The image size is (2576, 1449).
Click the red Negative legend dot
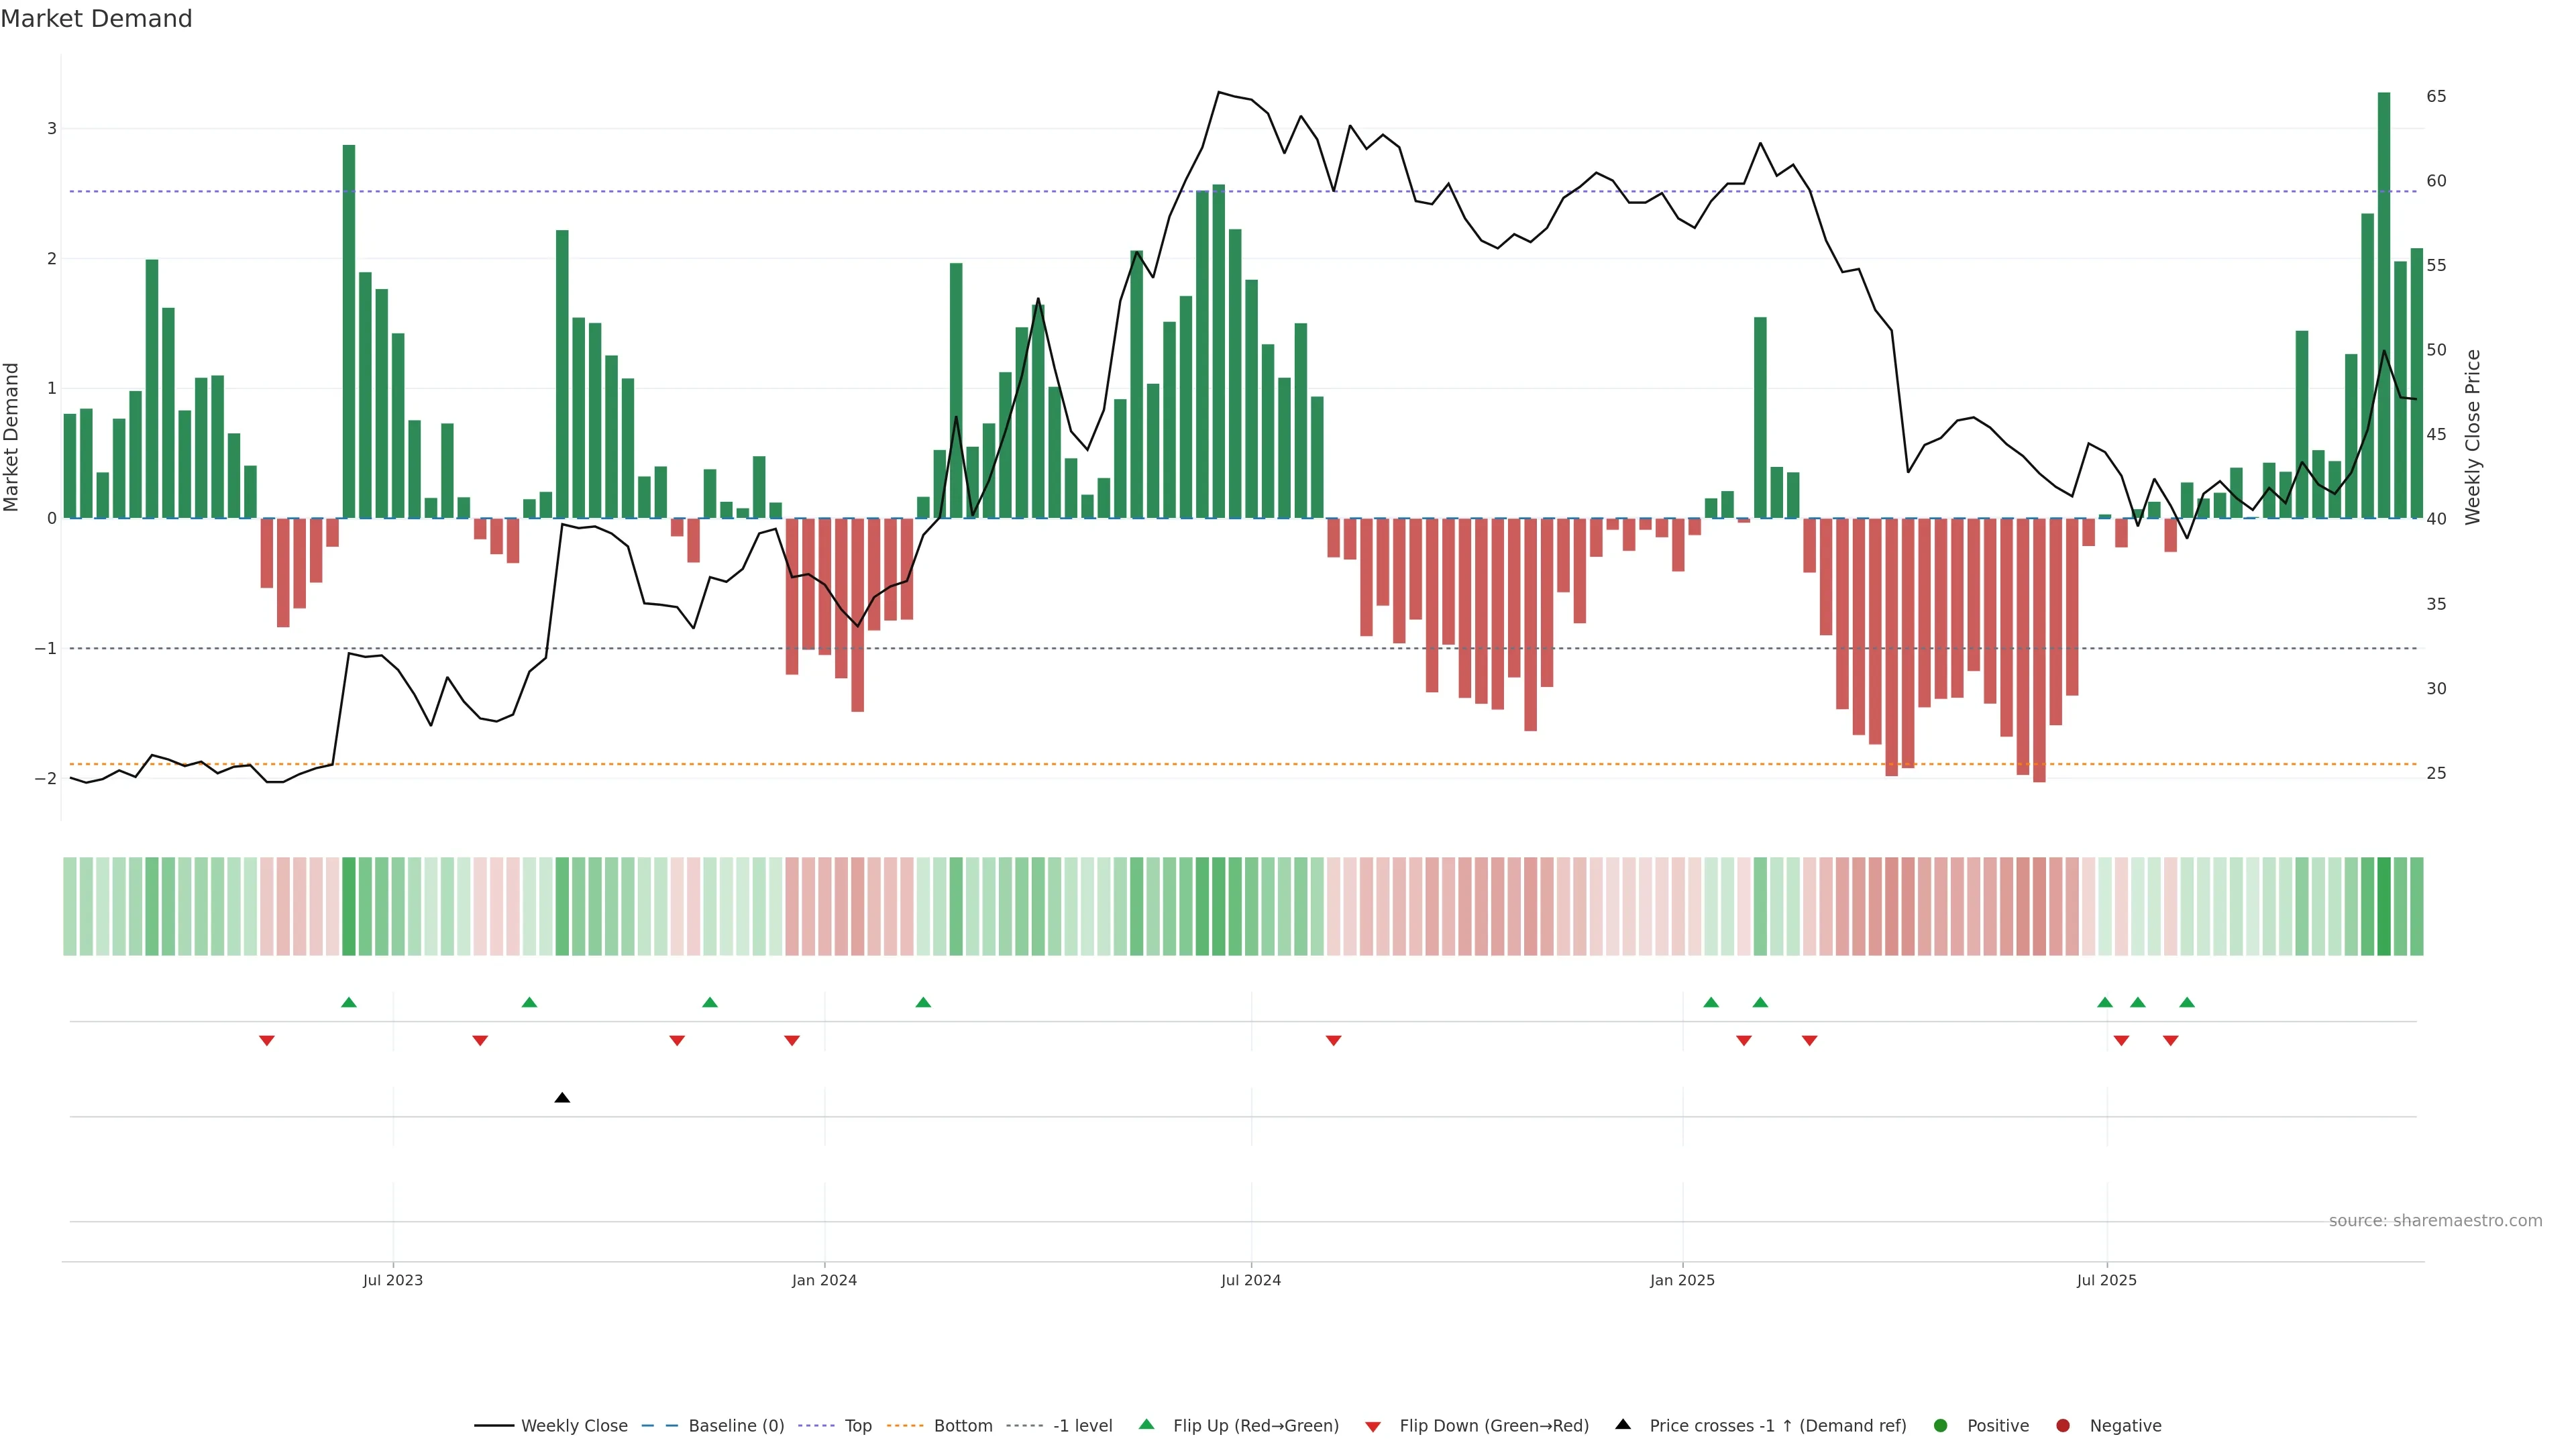2063,1426
